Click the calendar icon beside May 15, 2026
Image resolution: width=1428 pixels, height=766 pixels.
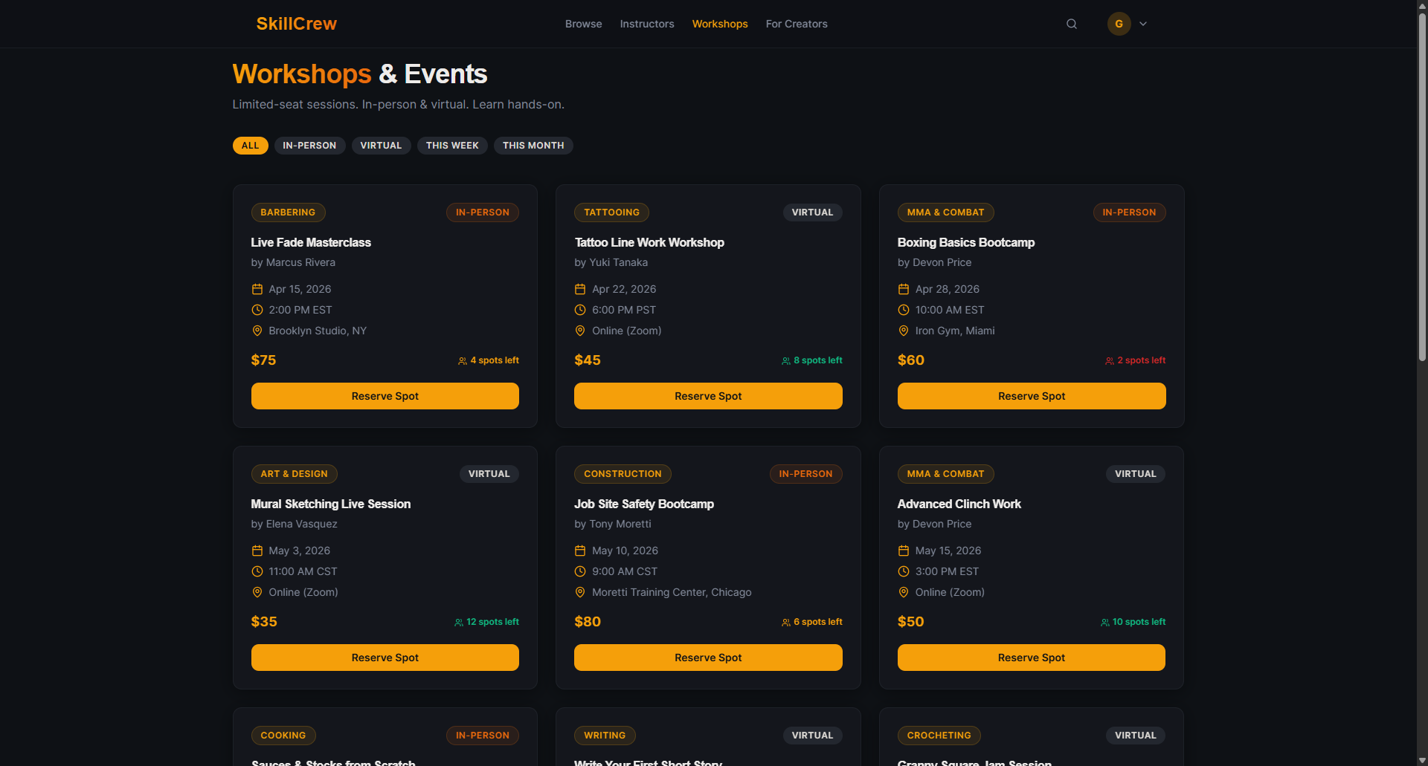(x=904, y=551)
